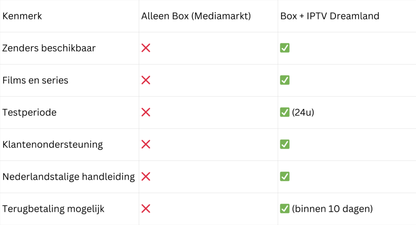Select the Box + IPTV Dreamland header

(329, 16)
